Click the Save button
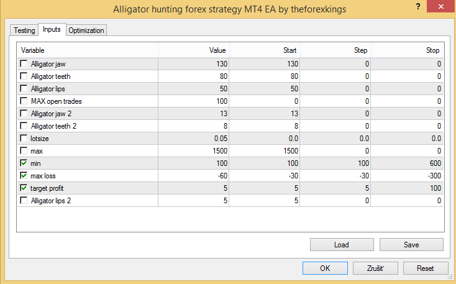Image resolution: width=456 pixels, height=284 pixels. [411, 245]
